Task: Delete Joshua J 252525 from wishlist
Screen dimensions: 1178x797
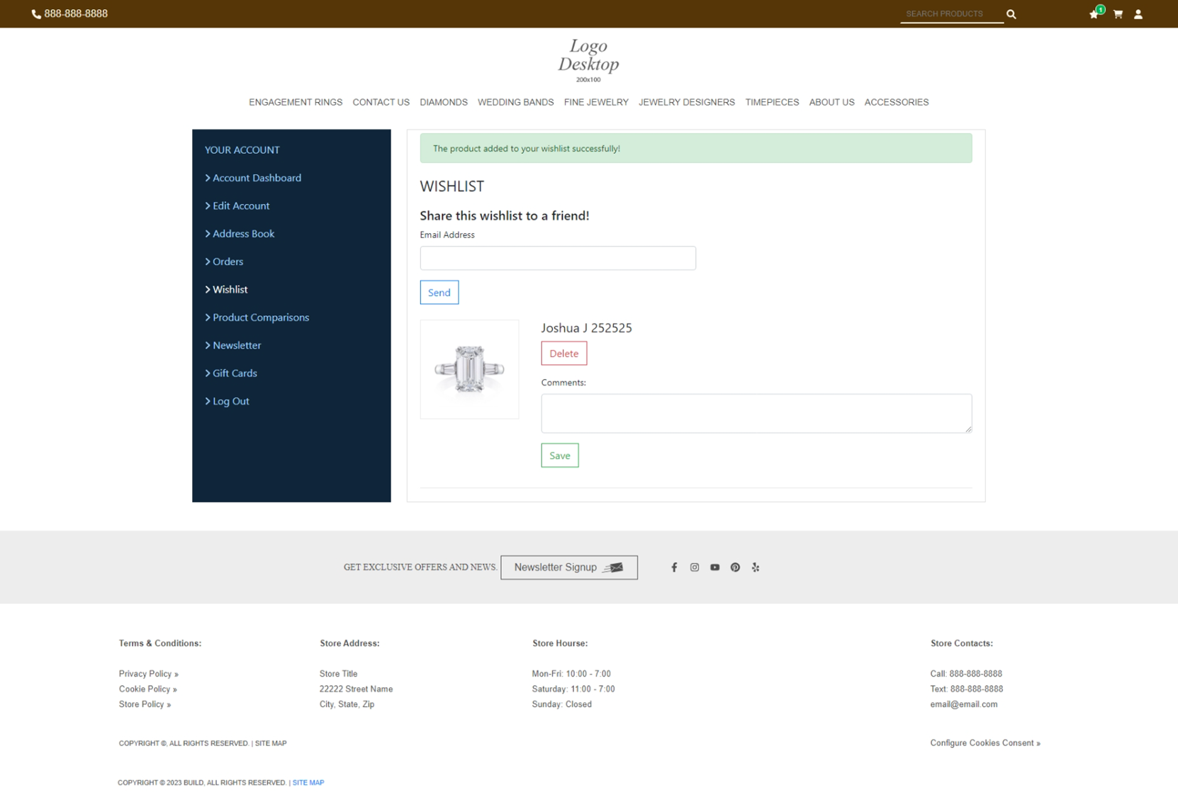Action: [563, 354]
